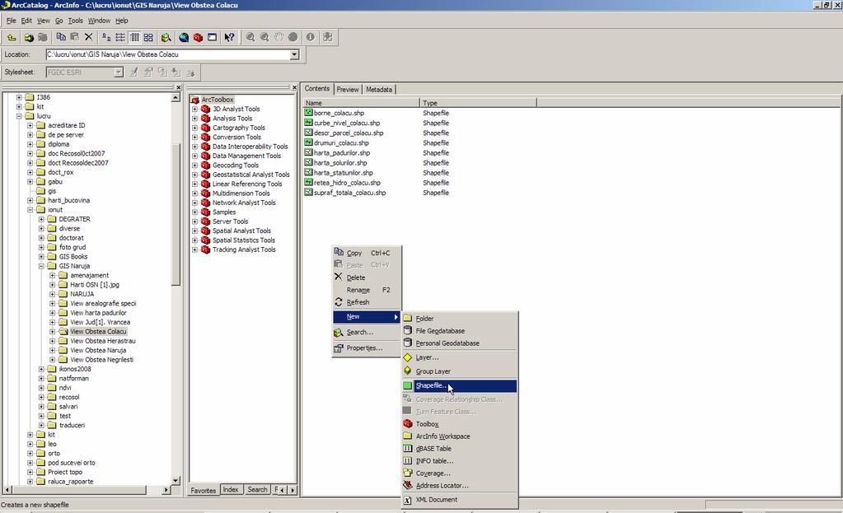Sort by the Type column header

coord(478,103)
